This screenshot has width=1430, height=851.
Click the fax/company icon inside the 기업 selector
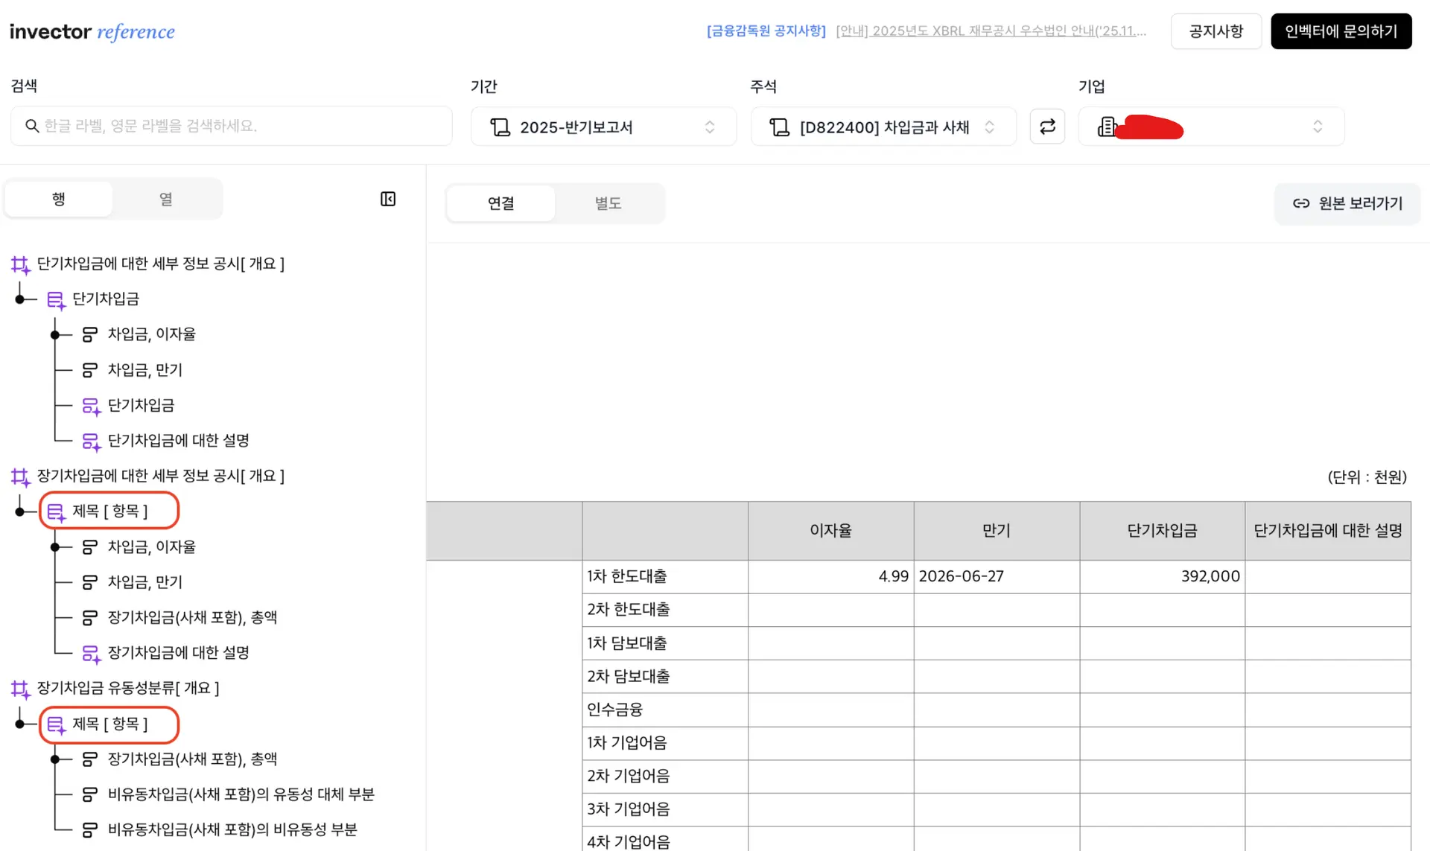1107,127
